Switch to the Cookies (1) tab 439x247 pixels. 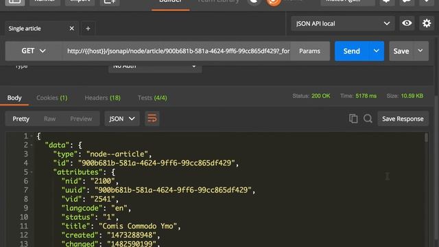point(52,97)
